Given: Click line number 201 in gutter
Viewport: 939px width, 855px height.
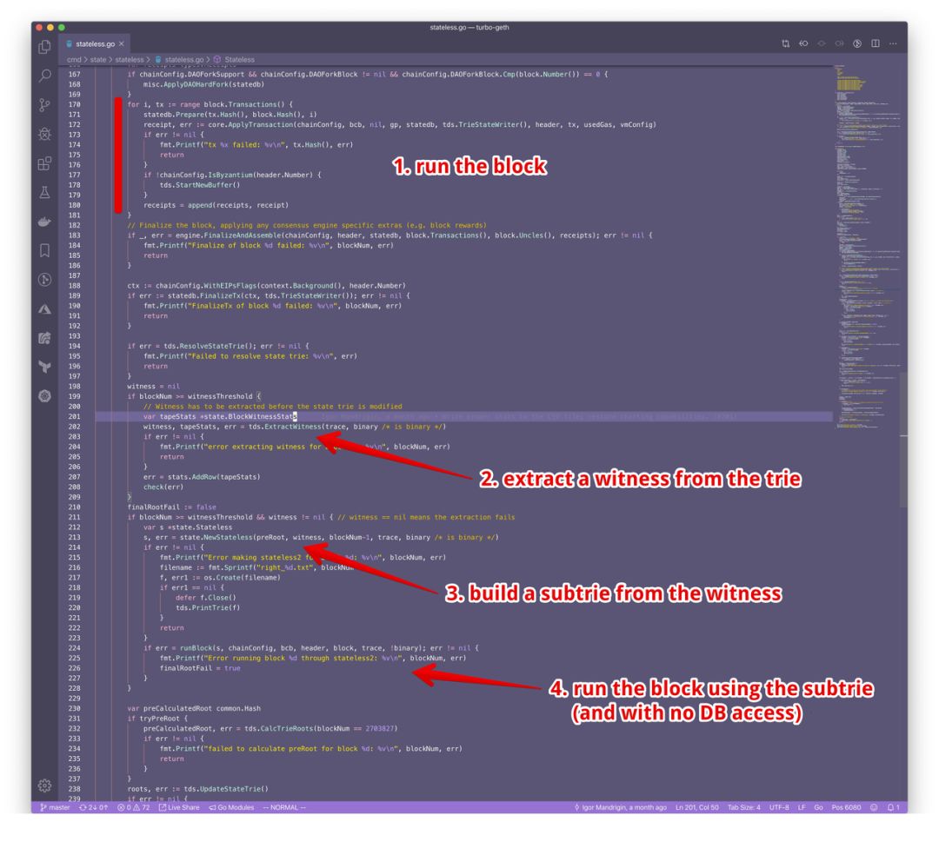Looking at the screenshot, I should point(74,416).
